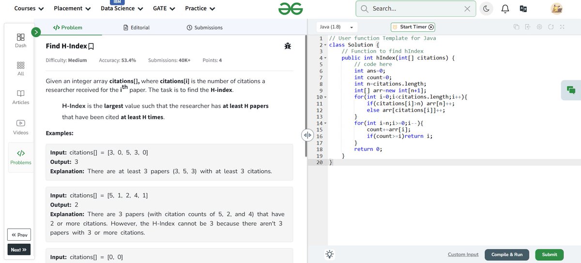The height and width of the screenshot is (263, 581).
Task: Go to the previous problem with Prev
Action: (20, 235)
